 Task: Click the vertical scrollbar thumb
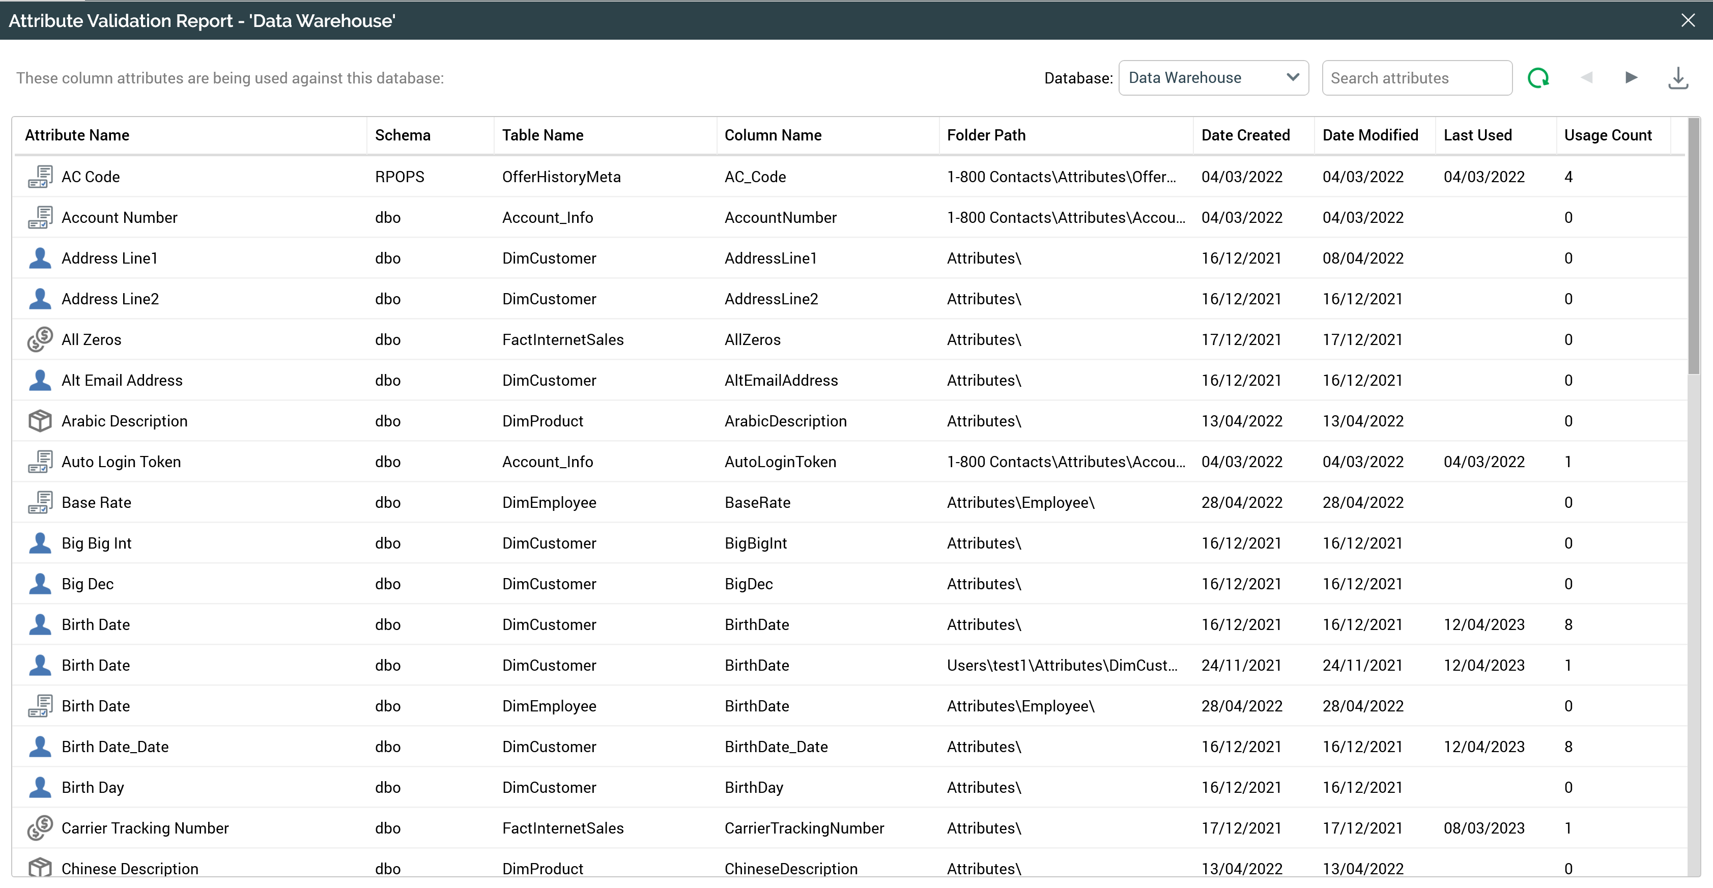pyautogui.click(x=1693, y=246)
